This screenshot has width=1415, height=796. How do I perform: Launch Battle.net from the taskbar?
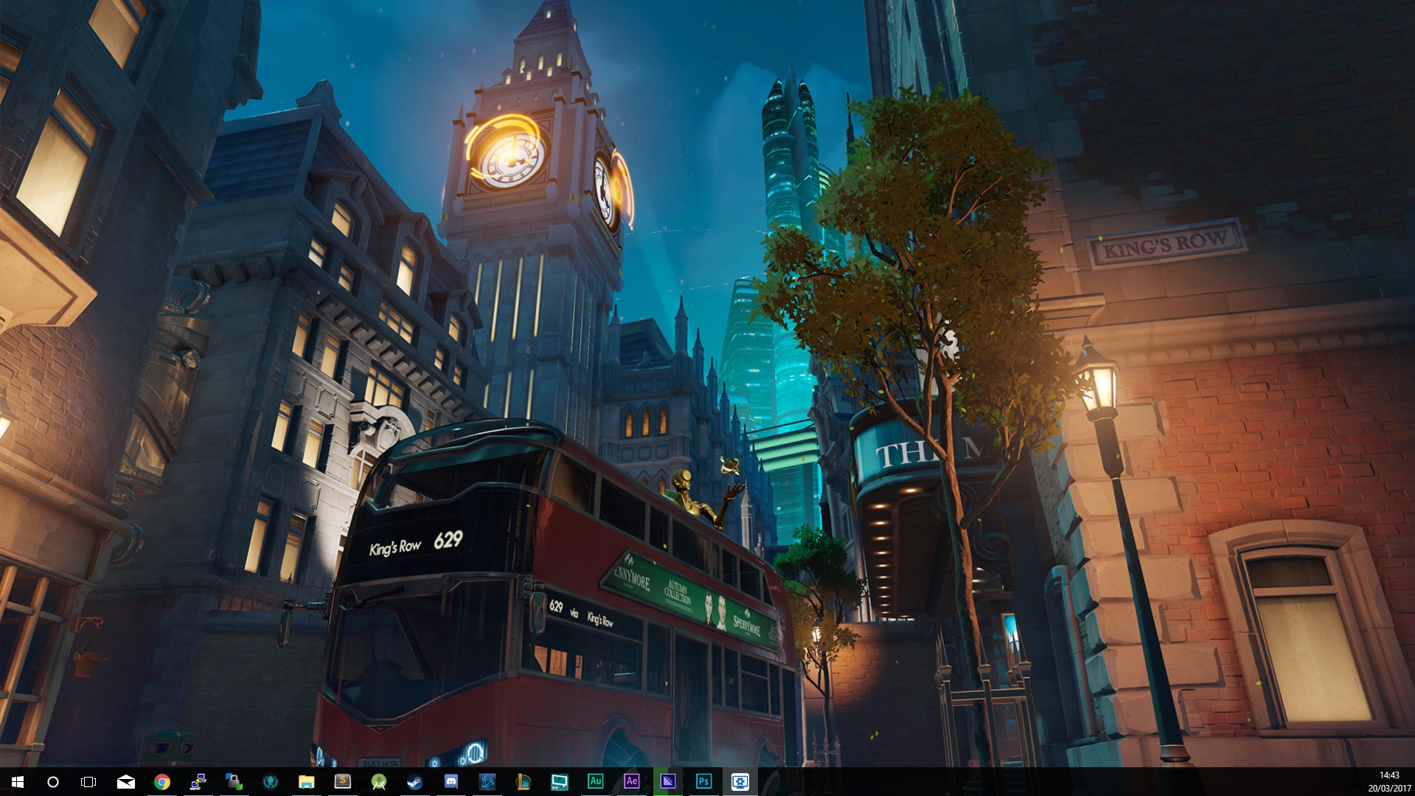487,782
